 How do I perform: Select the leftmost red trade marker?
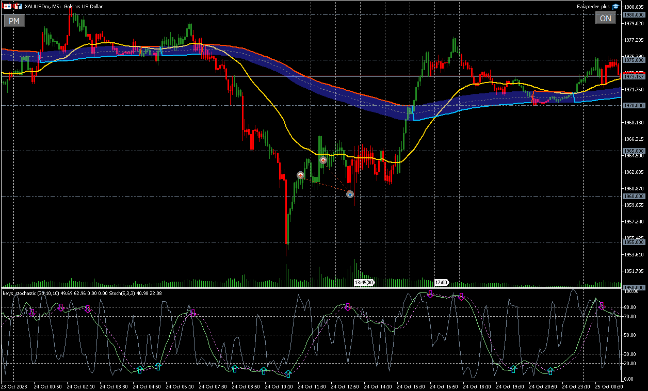click(300, 175)
